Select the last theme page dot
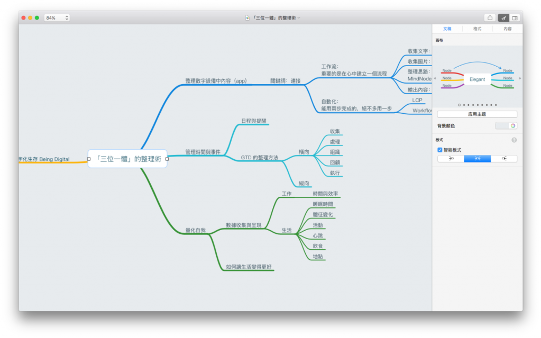This screenshot has height=338, width=541. [496, 105]
